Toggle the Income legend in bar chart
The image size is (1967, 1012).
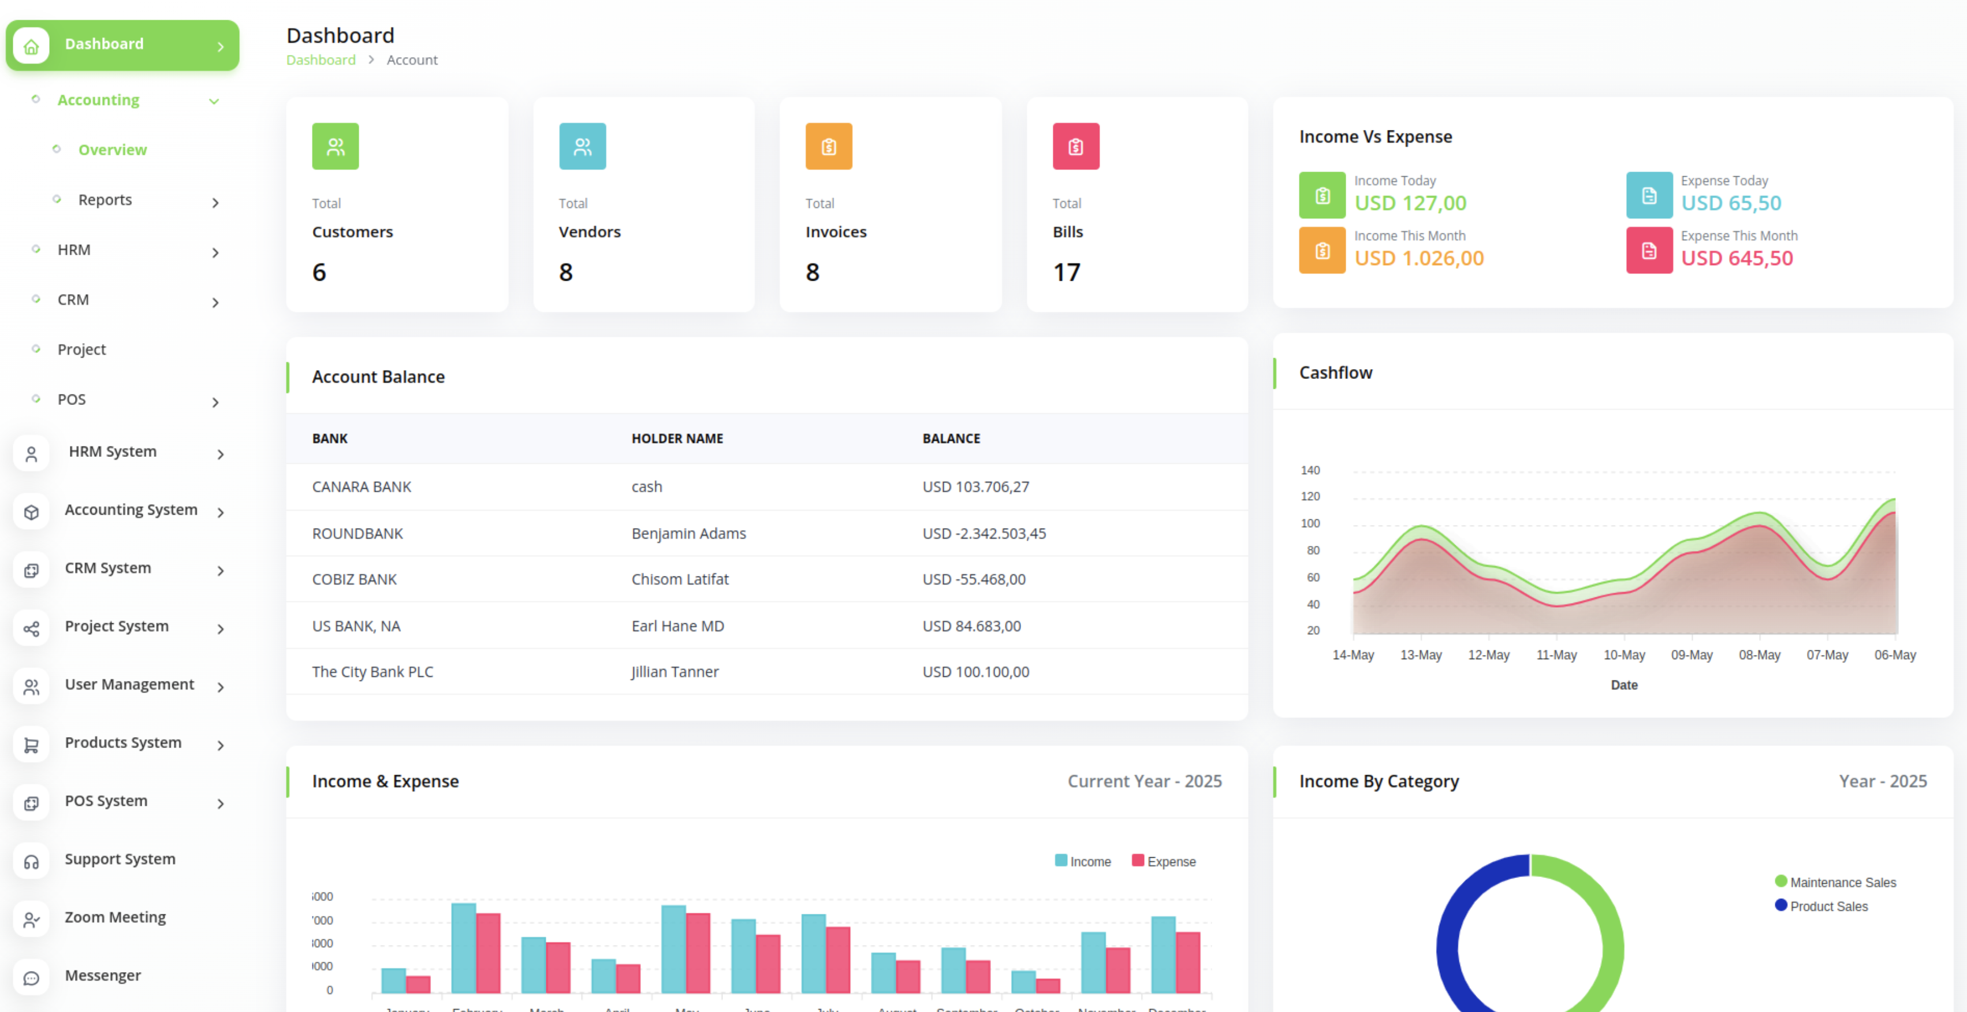point(1083,862)
